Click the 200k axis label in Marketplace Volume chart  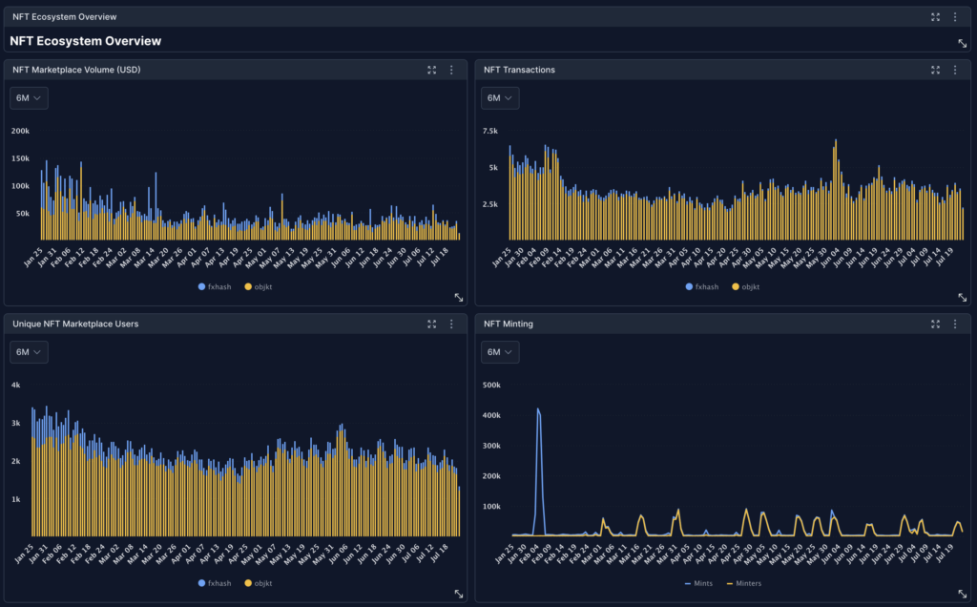pos(21,131)
